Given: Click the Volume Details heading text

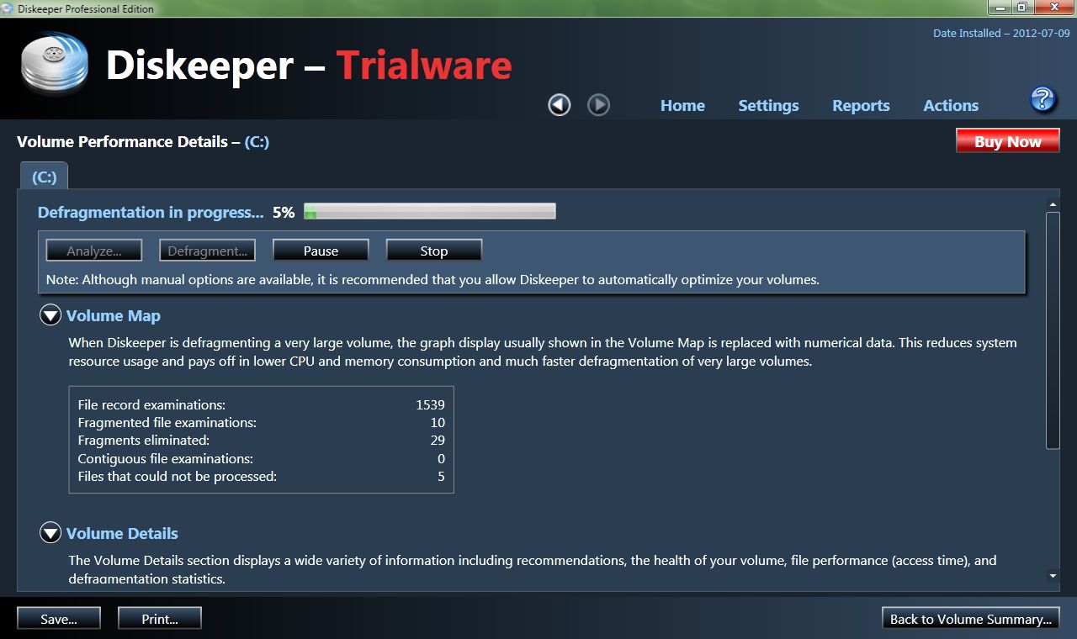Looking at the screenshot, I should (x=122, y=533).
